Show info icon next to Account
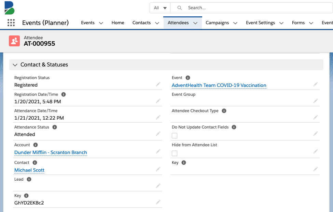This screenshot has height=212, width=333. [36, 145]
